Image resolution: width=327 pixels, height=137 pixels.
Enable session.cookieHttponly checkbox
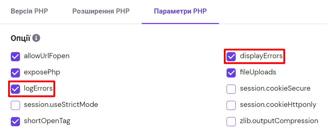(x=231, y=105)
